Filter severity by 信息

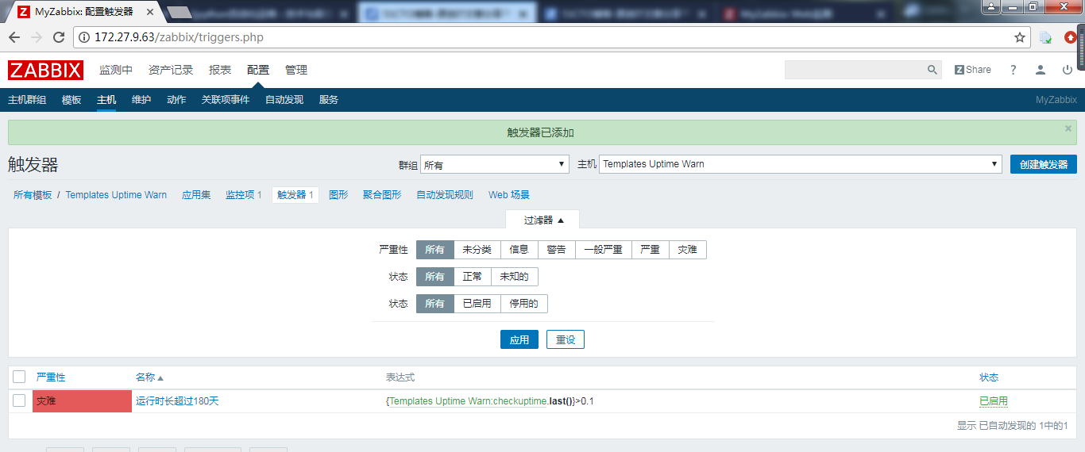click(519, 250)
